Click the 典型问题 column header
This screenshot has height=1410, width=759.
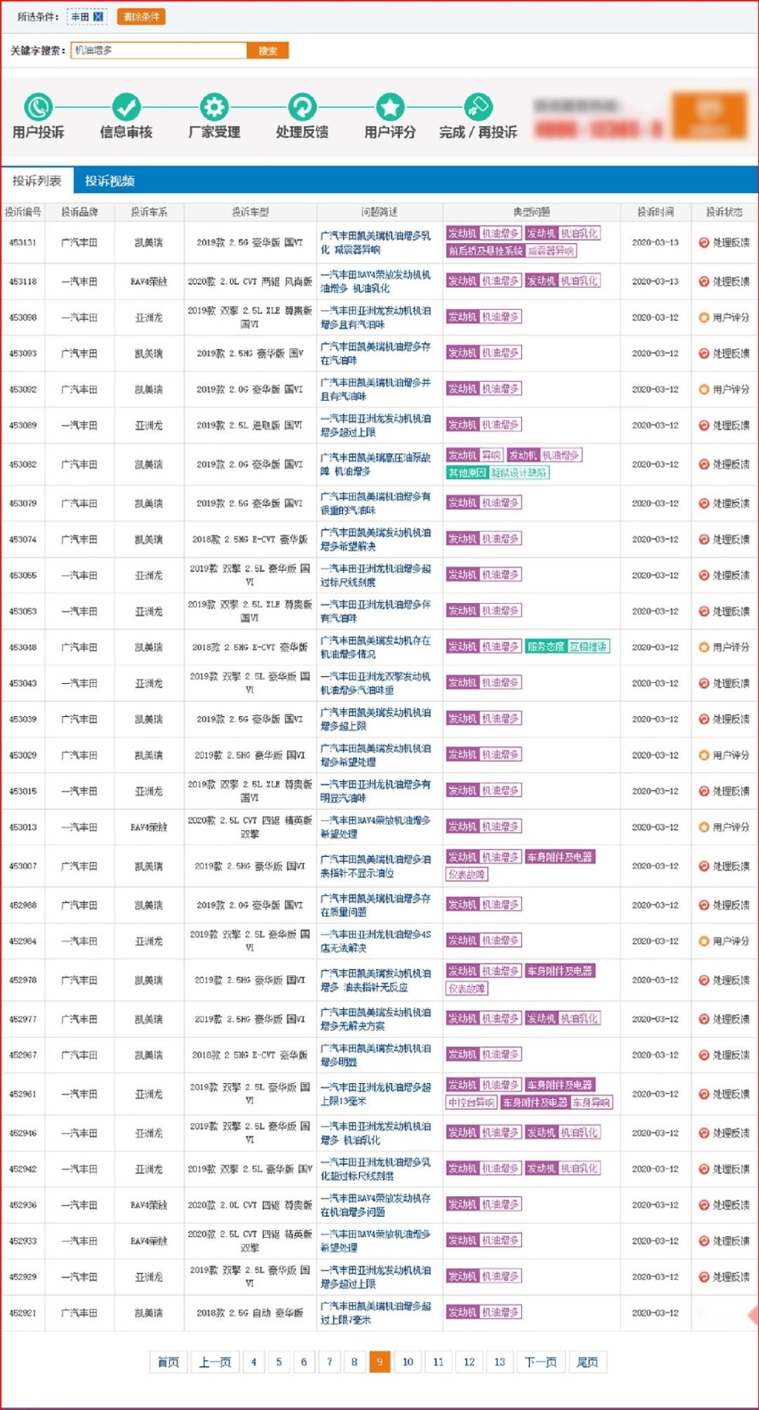tap(532, 212)
